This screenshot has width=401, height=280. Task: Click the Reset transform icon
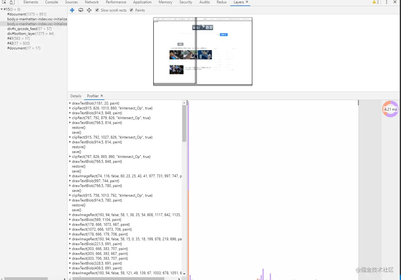tap(89, 10)
